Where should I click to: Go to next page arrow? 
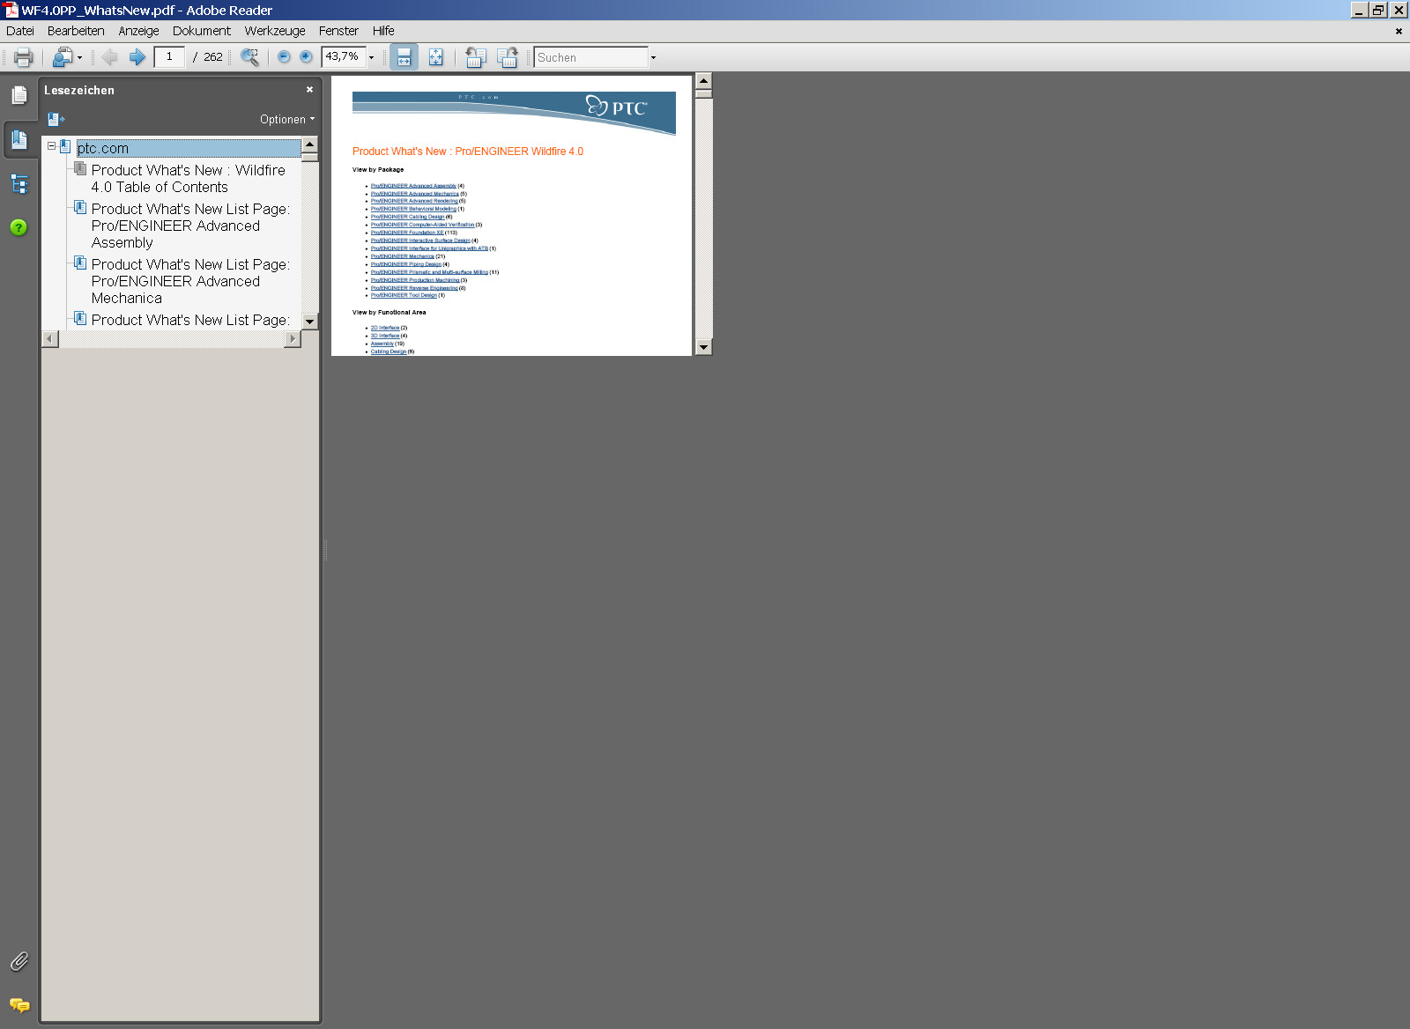coord(137,57)
